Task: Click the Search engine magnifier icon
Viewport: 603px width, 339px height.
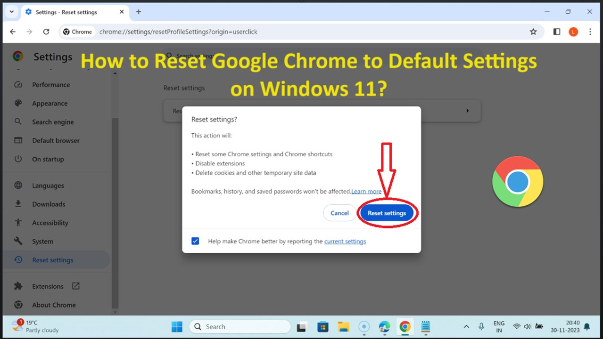Action: tap(18, 121)
